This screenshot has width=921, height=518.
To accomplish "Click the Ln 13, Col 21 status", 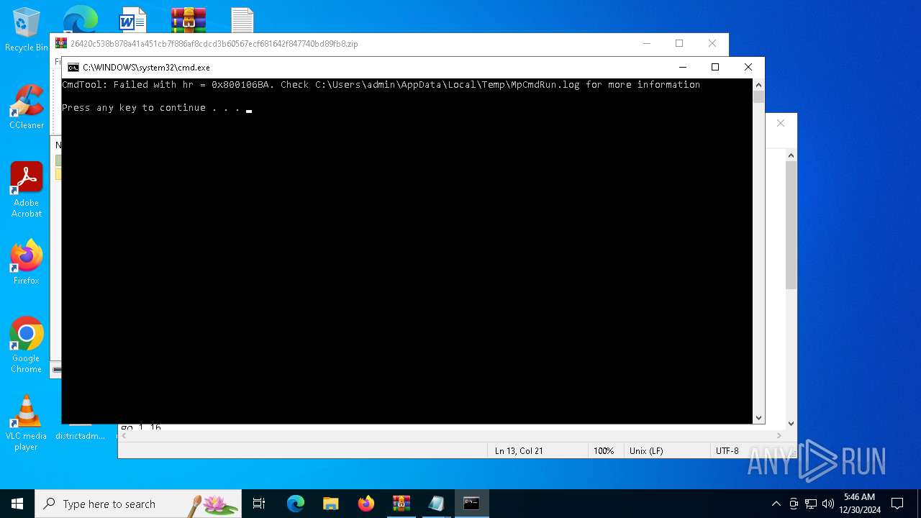I will (519, 451).
